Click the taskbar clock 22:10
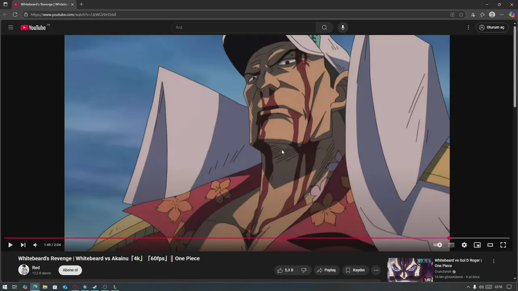This screenshot has width=518, height=291. click(499, 287)
